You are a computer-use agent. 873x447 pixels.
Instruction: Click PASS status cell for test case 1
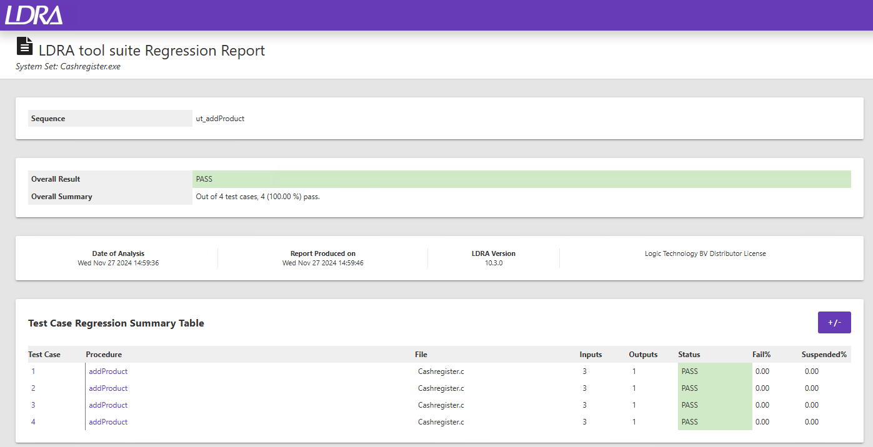(x=714, y=371)
